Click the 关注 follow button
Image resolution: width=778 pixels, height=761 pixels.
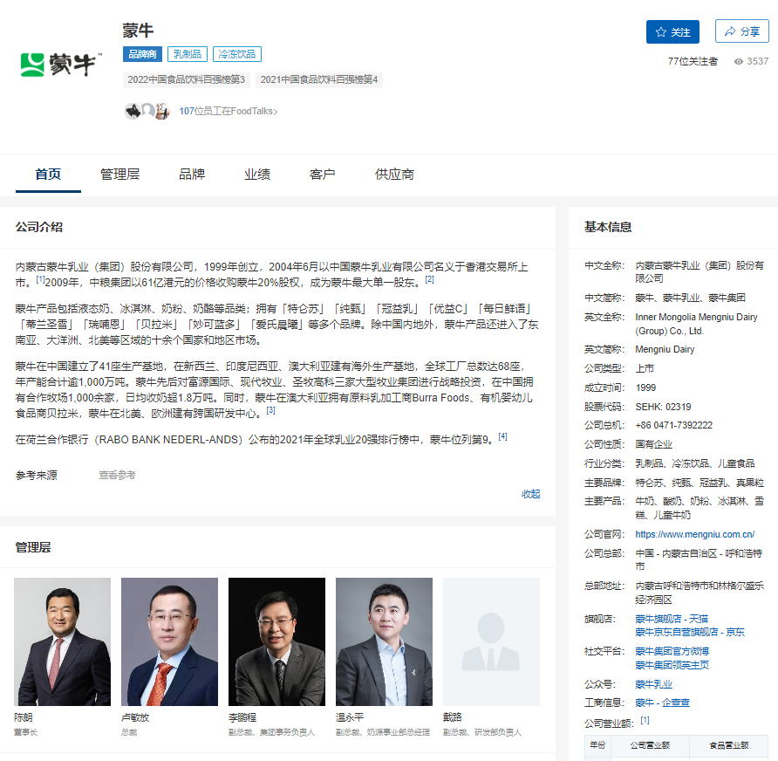click(x=672, y=31)
